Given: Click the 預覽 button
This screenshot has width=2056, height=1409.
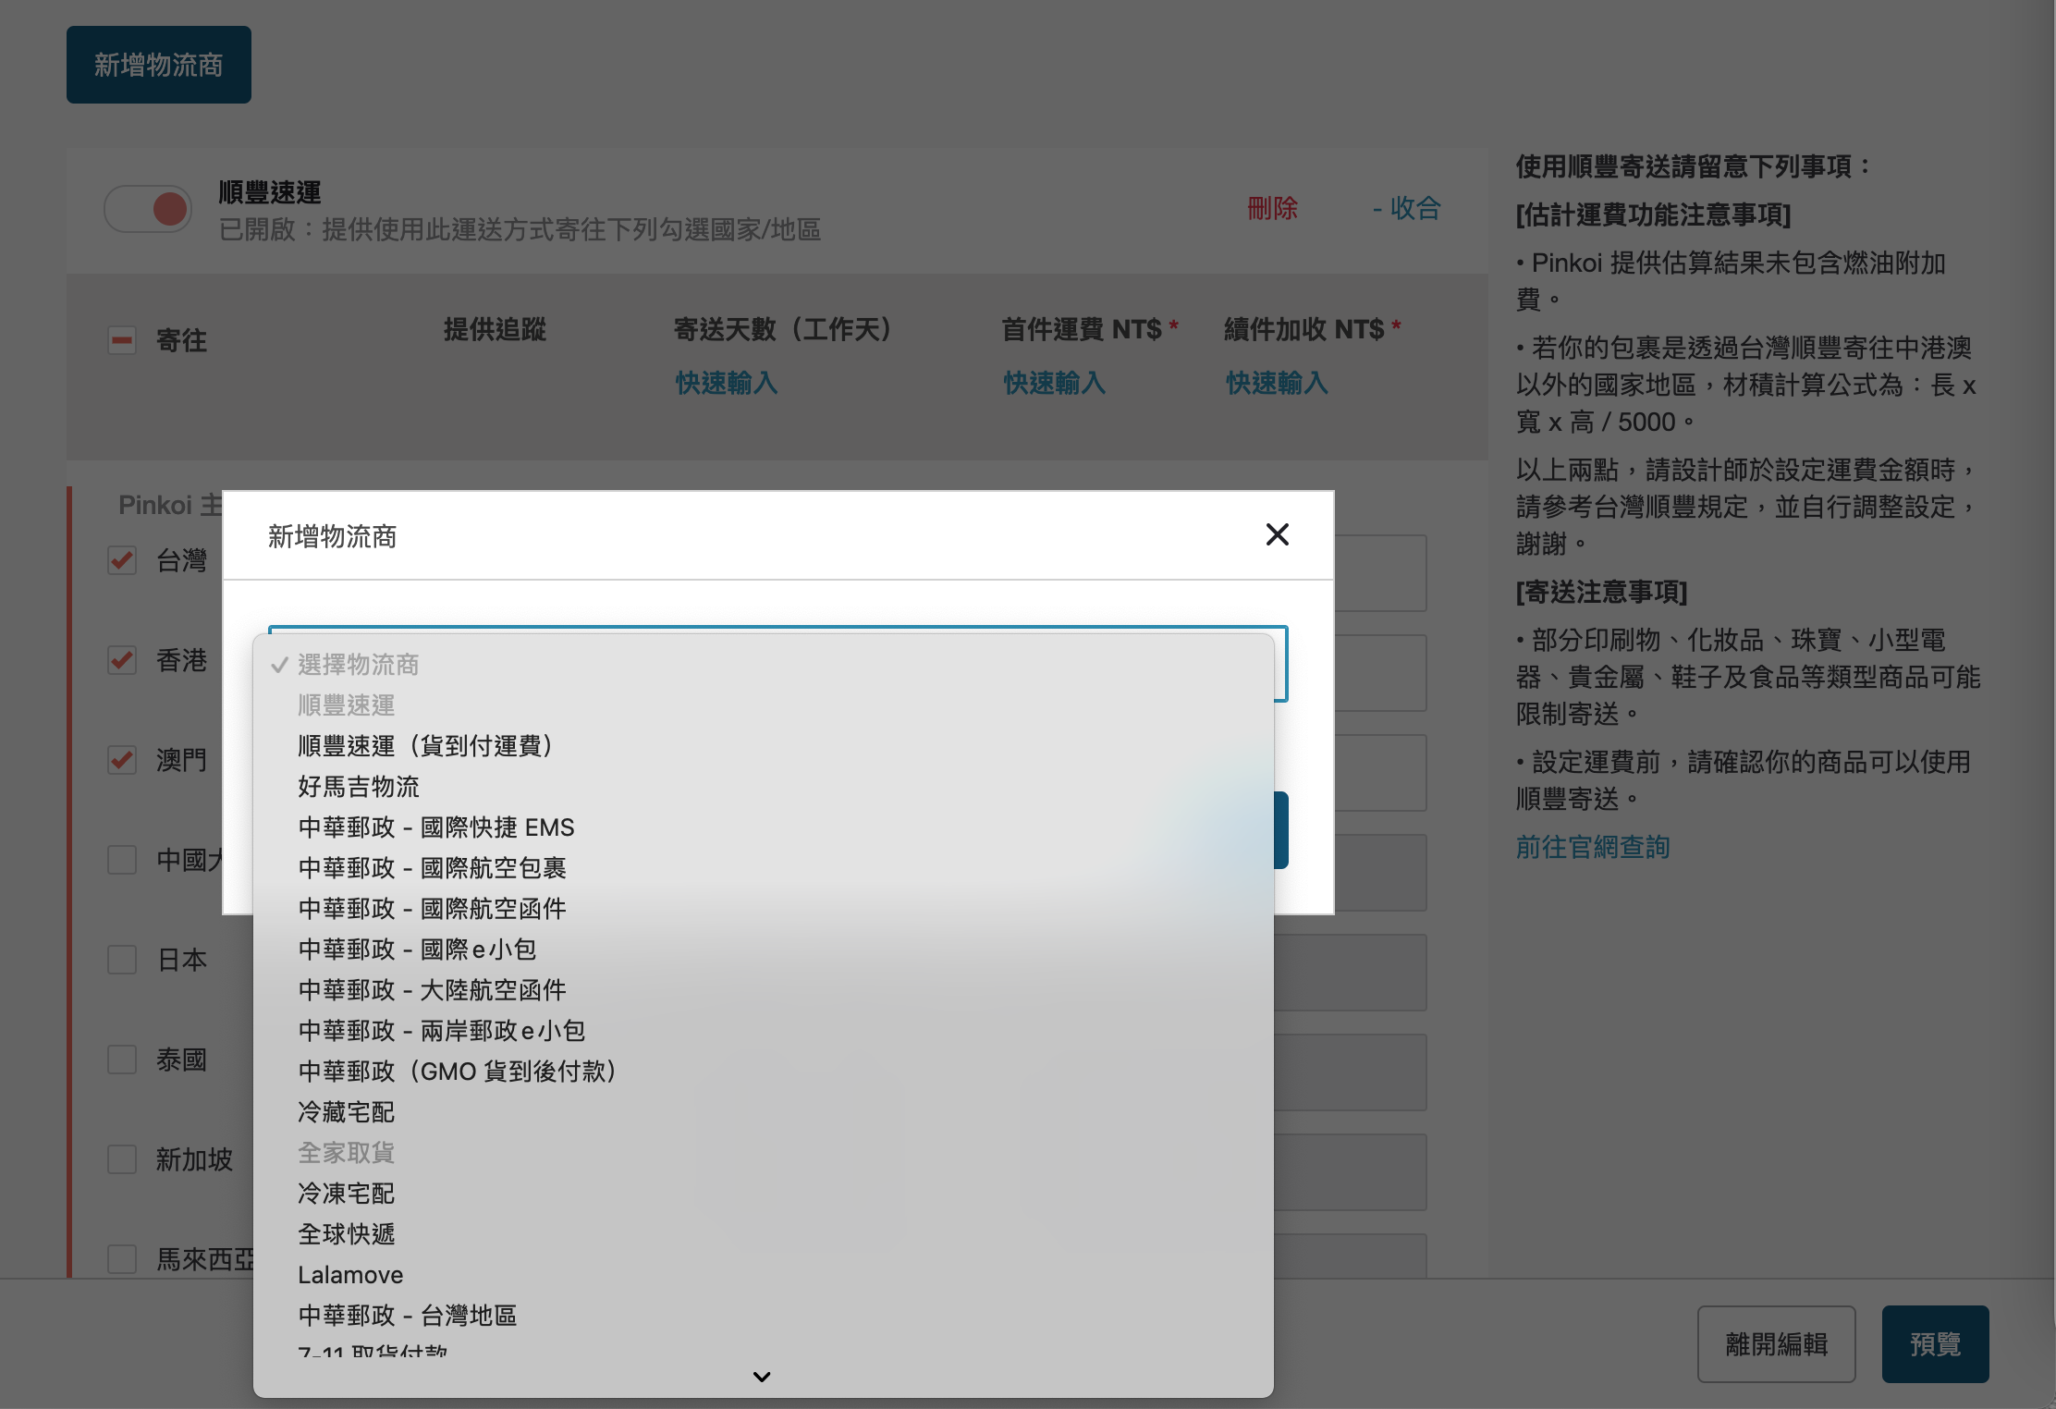Looking at the screenshot, I should (1935, 1344).
